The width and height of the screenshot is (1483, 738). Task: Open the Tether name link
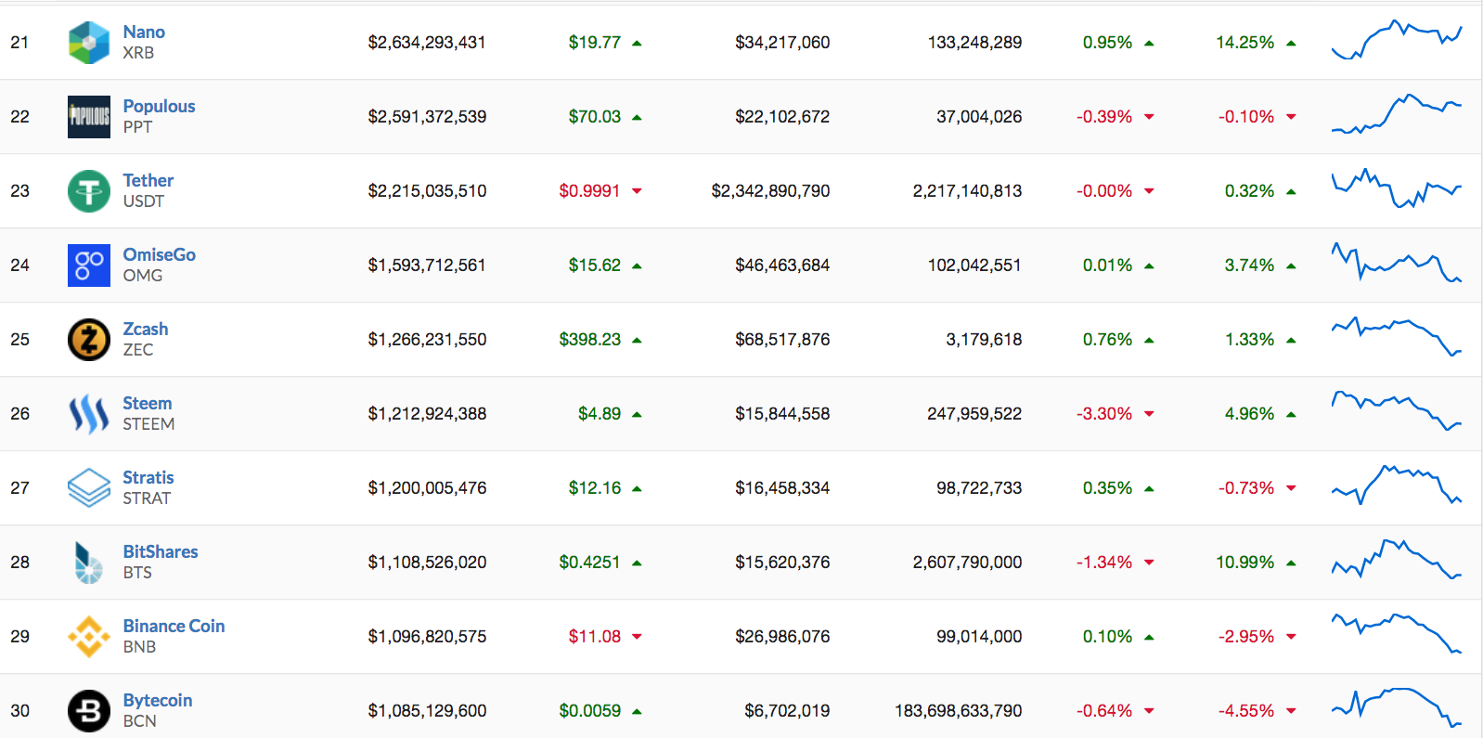pyautogui.click(x=148, y=181)
